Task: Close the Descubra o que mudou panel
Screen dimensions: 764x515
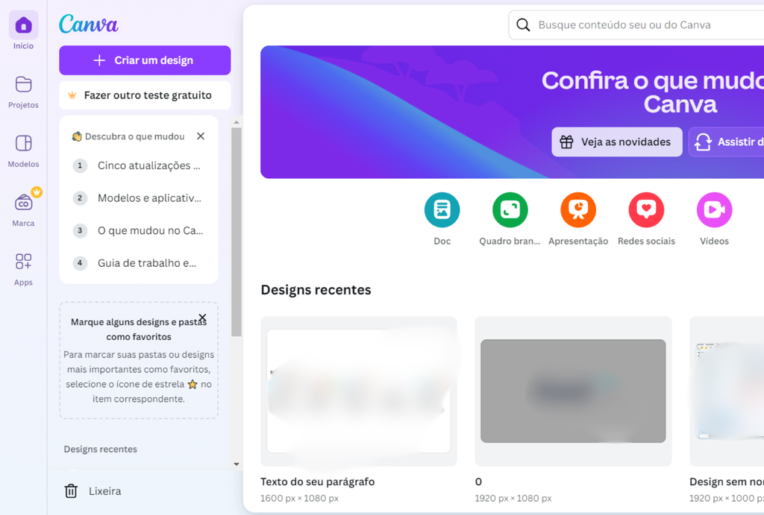Action: click(x=201, y=136)
